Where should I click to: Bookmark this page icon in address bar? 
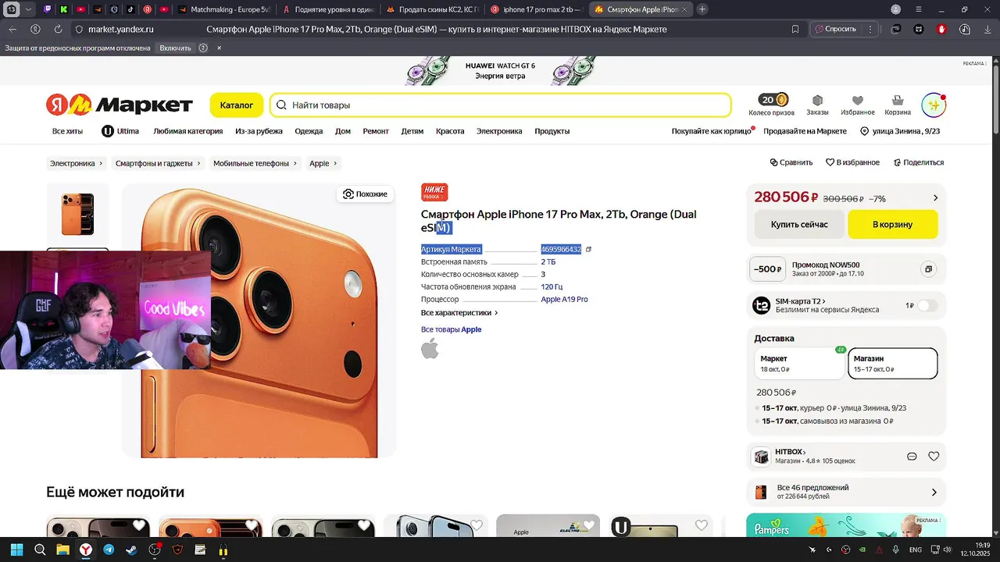[x=795, y=29]
